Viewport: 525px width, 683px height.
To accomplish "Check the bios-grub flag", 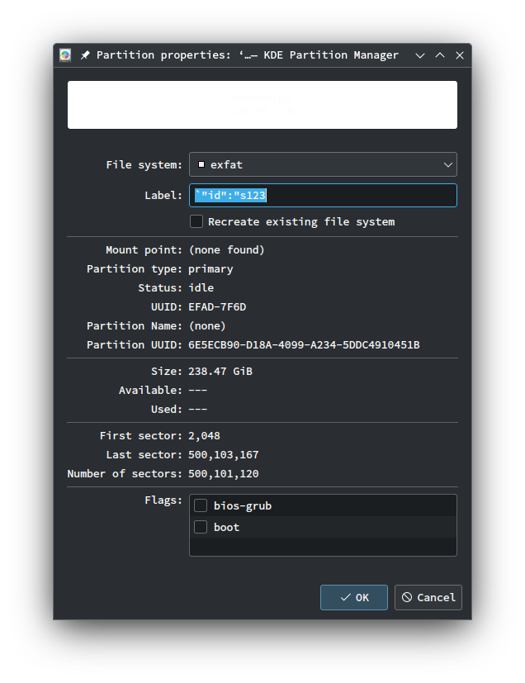I will pos(201,505).
